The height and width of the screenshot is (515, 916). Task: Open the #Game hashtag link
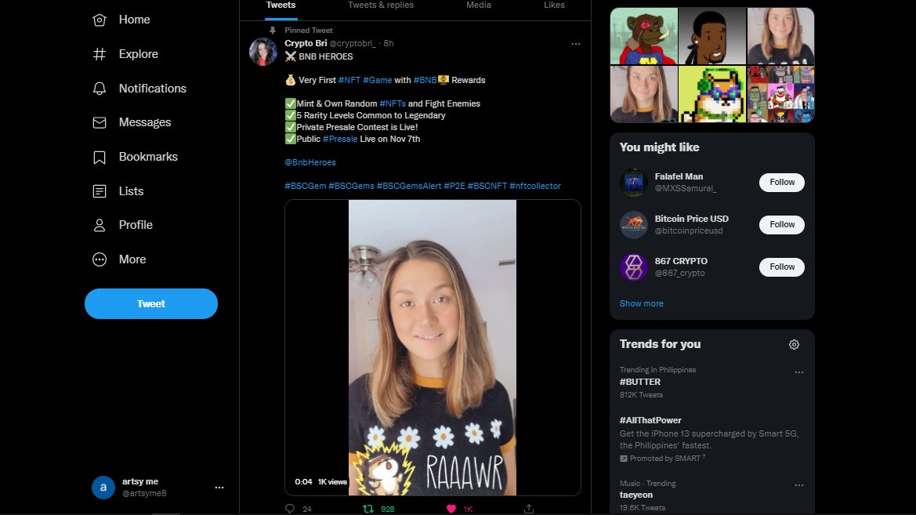(378, 80)
